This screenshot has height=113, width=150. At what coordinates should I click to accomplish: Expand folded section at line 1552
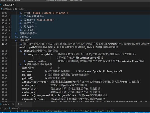[x=10, y=27]
